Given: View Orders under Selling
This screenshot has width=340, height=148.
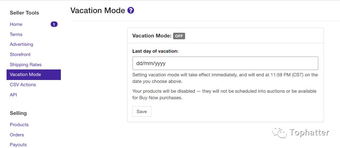Looking at the screenshot, I should click(17, 135).
